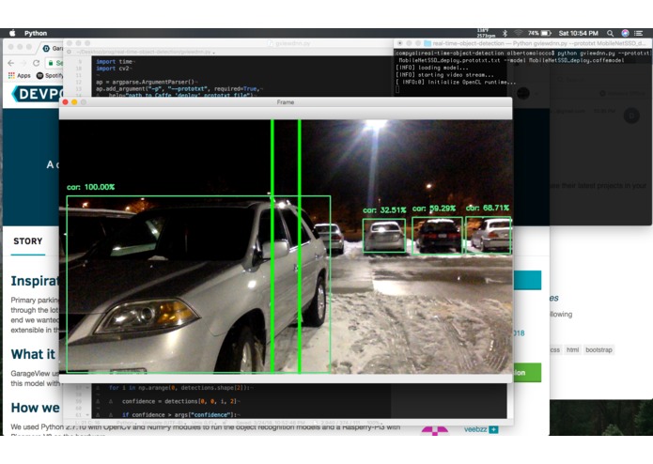Switch to the STORY tab
This screenshot has height=464, width=653.
click(x=28, y=241)
